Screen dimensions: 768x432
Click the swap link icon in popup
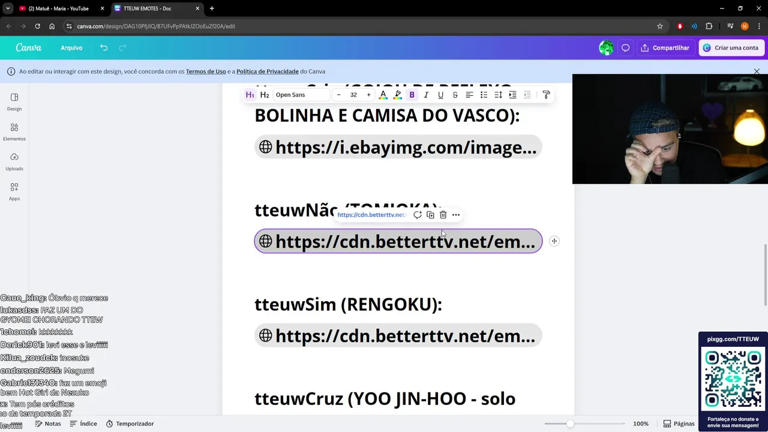pyautogui.click(x=418, y=215)
